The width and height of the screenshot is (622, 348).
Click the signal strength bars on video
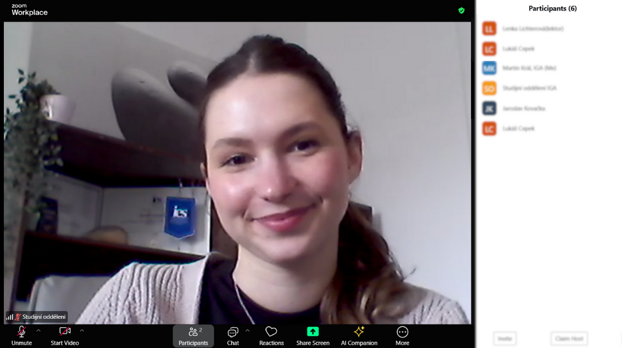click(10, 317)
